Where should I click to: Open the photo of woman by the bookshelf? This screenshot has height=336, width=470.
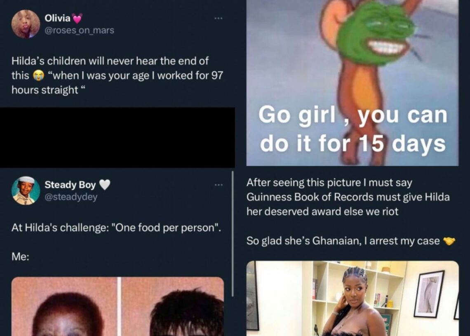click(x=352, y=298)
